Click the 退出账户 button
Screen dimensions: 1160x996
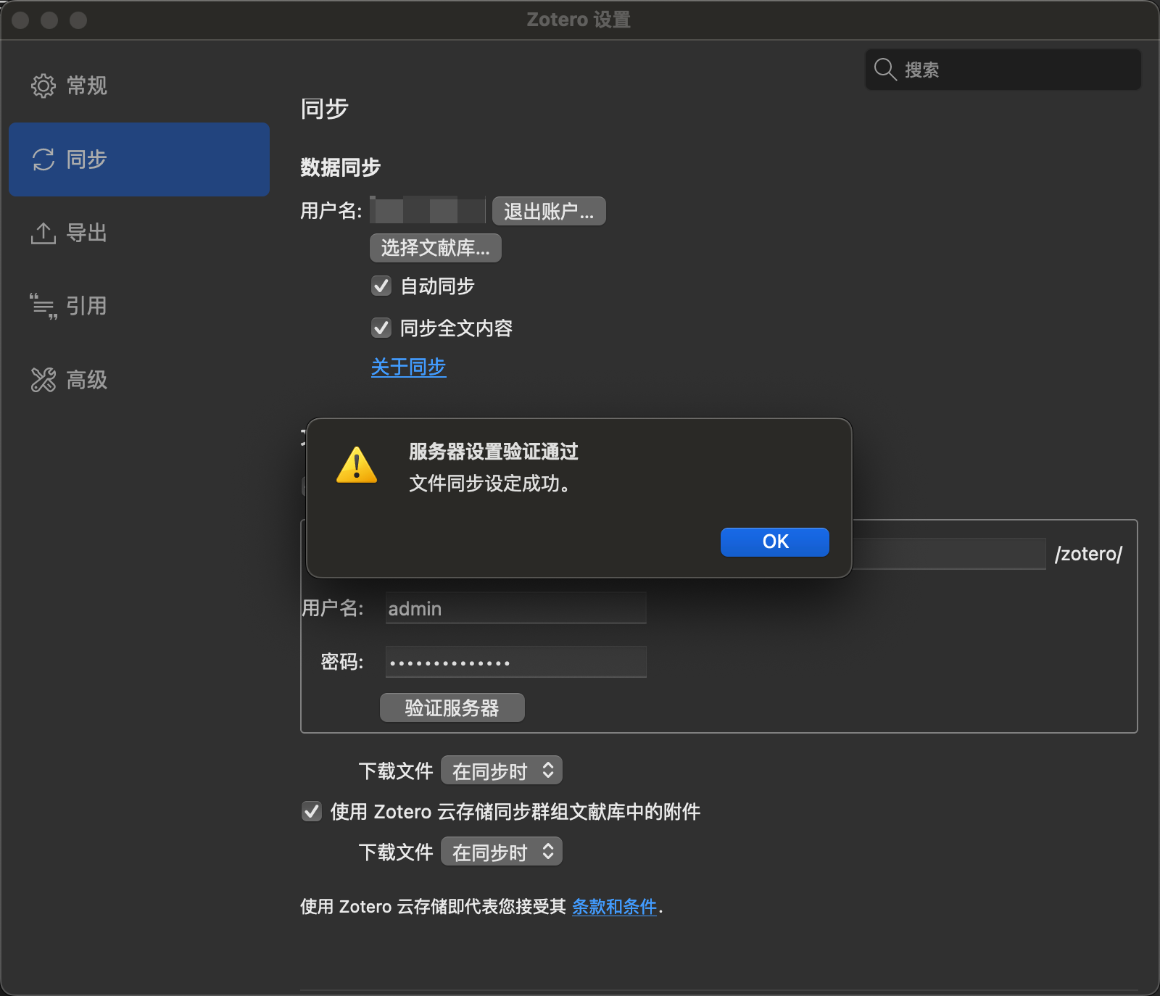point(549,212)
